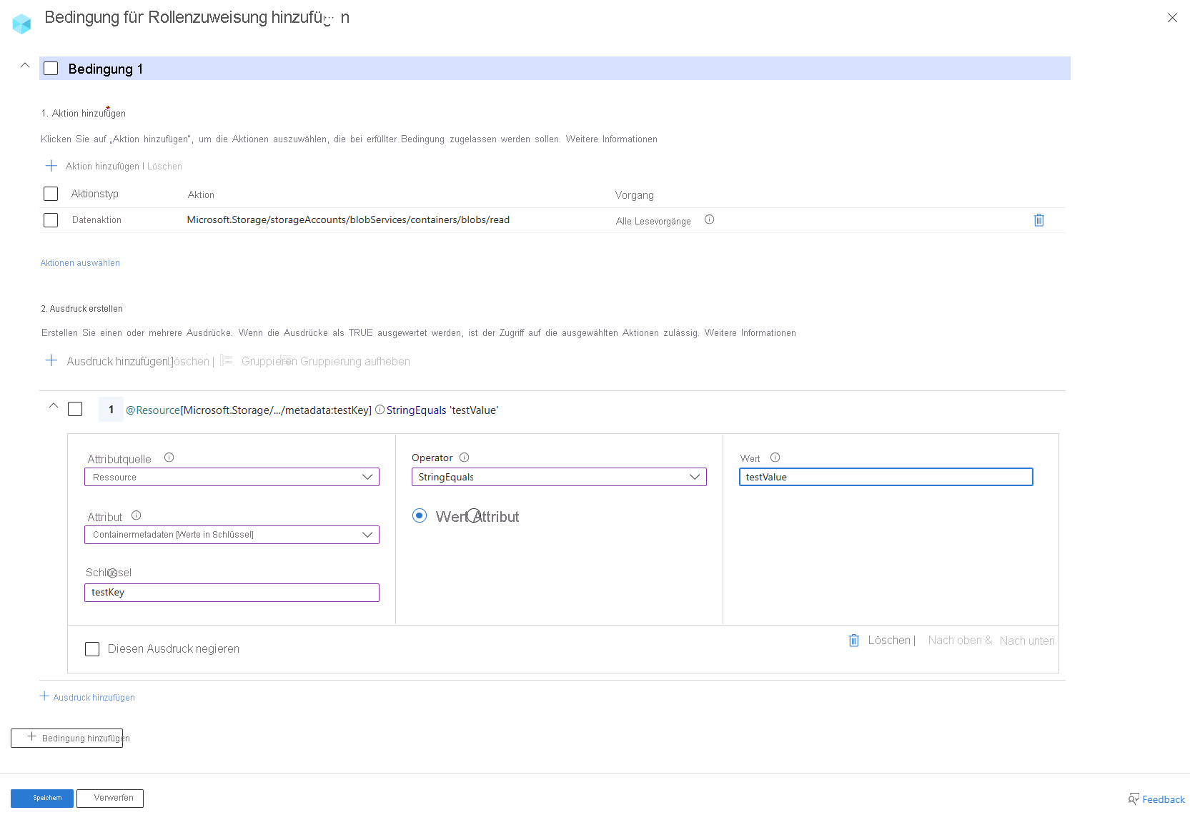1190x815 pixels.
Task: Open the info tooltip for Operator
Action: (464, 458)
